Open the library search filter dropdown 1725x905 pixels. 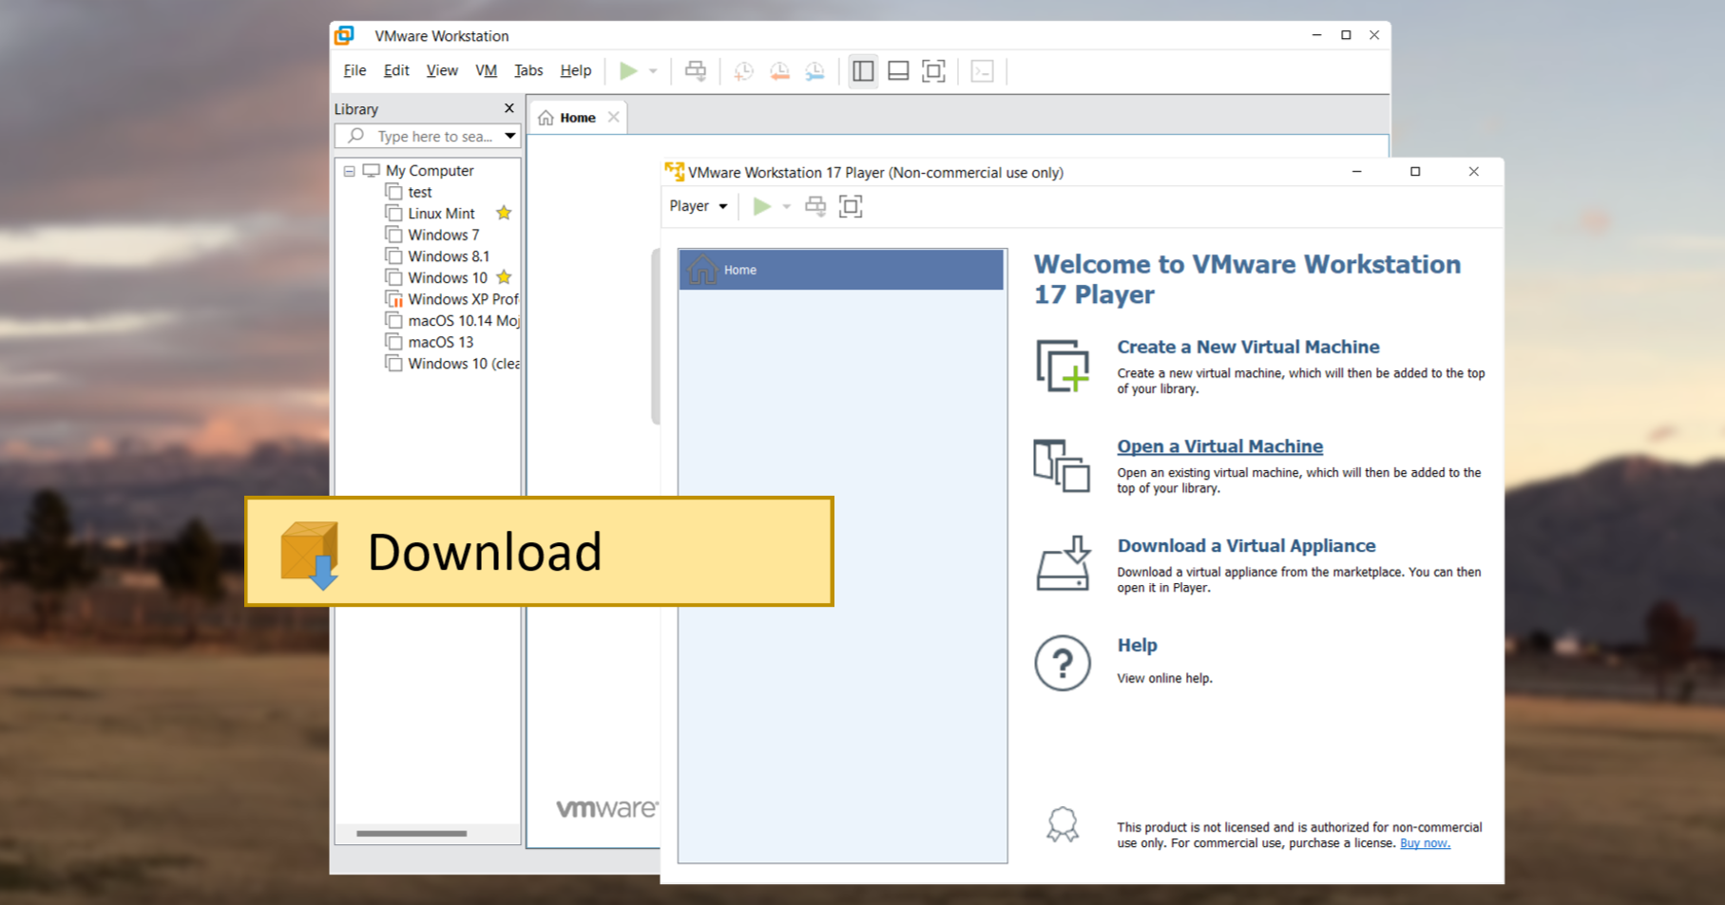pos(509,136)
